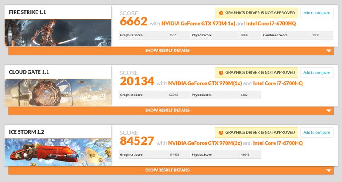Add the Fire Strike result to compare
This screenshot has height=182, width=342.
[x=317, y=13]
